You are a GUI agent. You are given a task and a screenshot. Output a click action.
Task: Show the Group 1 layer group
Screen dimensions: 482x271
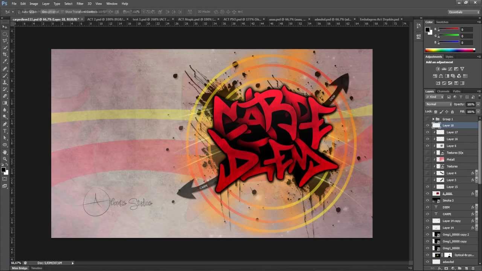[427, 119]
